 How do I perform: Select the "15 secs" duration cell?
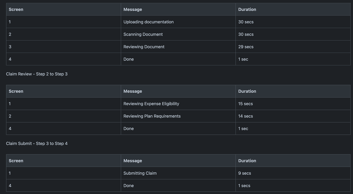click(x=245, y=104)
